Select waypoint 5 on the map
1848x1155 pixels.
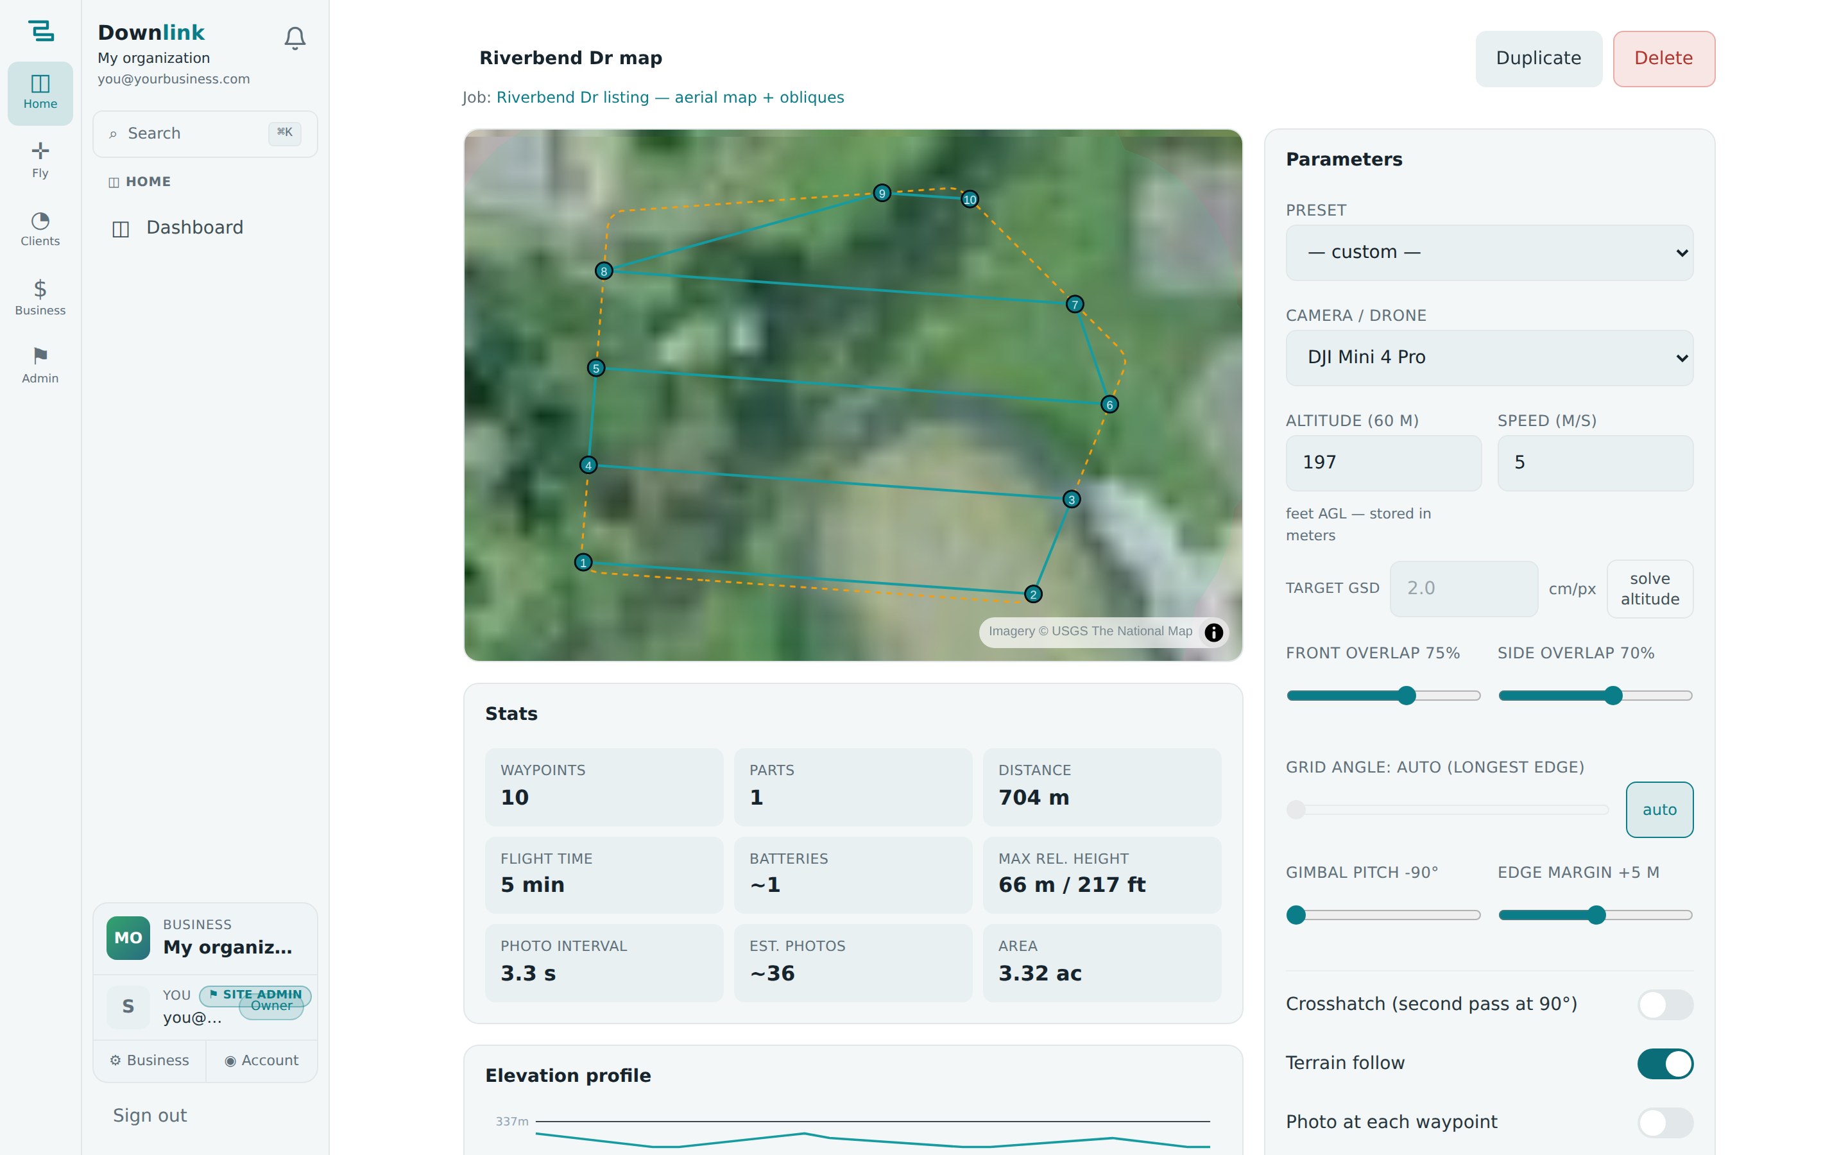[x=596, y=368]
